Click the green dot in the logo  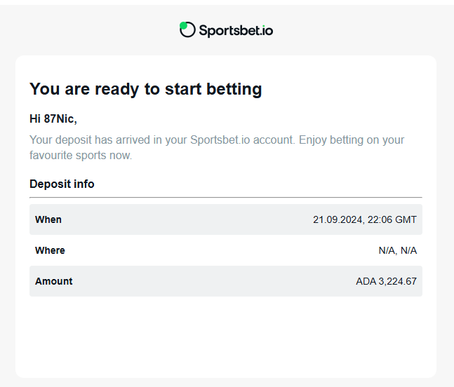coord(183,25)
